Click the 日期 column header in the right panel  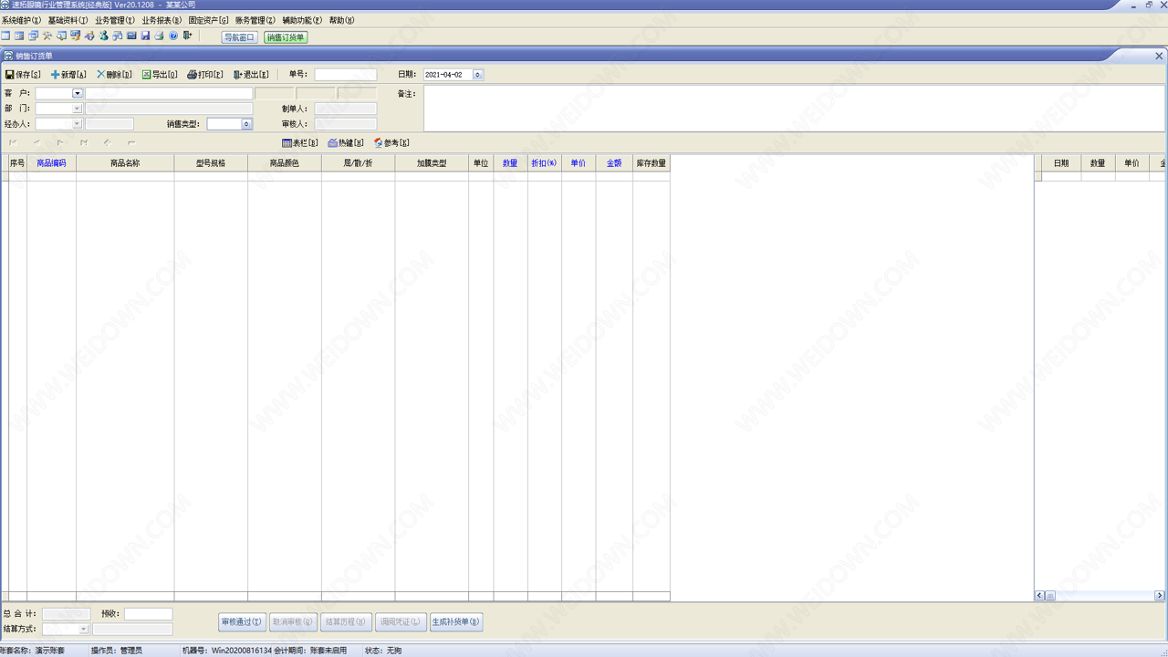coord(1061,163)
